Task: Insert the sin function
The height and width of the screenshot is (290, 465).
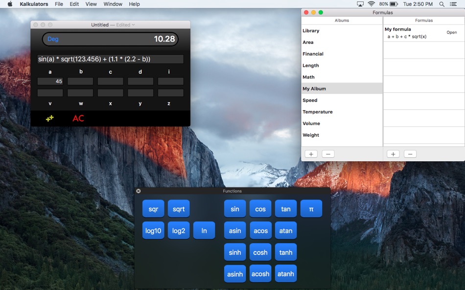Action: tap(235, 209)
